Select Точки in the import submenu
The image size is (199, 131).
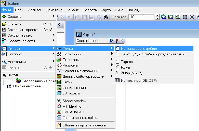click(x=85, y=48)
